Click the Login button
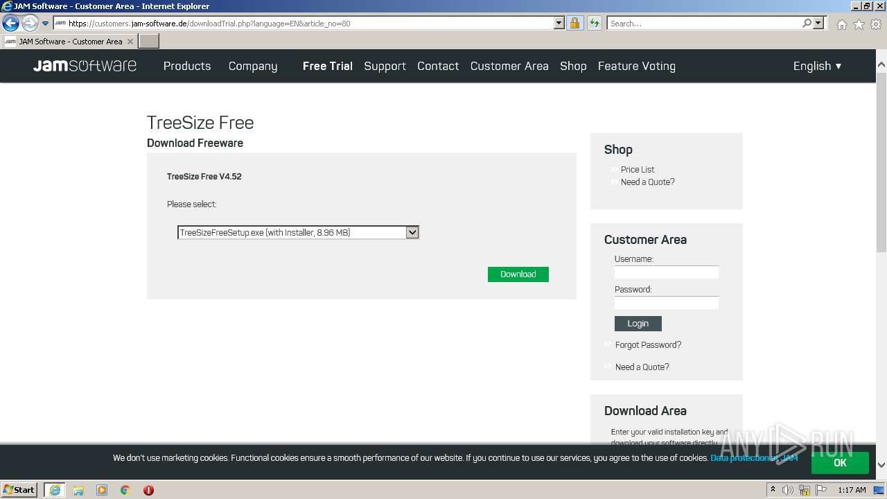The height and width of the screenshot is (499, 887). point(638,324)
